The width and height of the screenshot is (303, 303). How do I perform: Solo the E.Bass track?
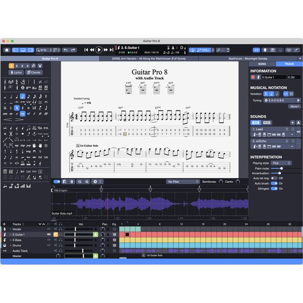click(61, 240)
